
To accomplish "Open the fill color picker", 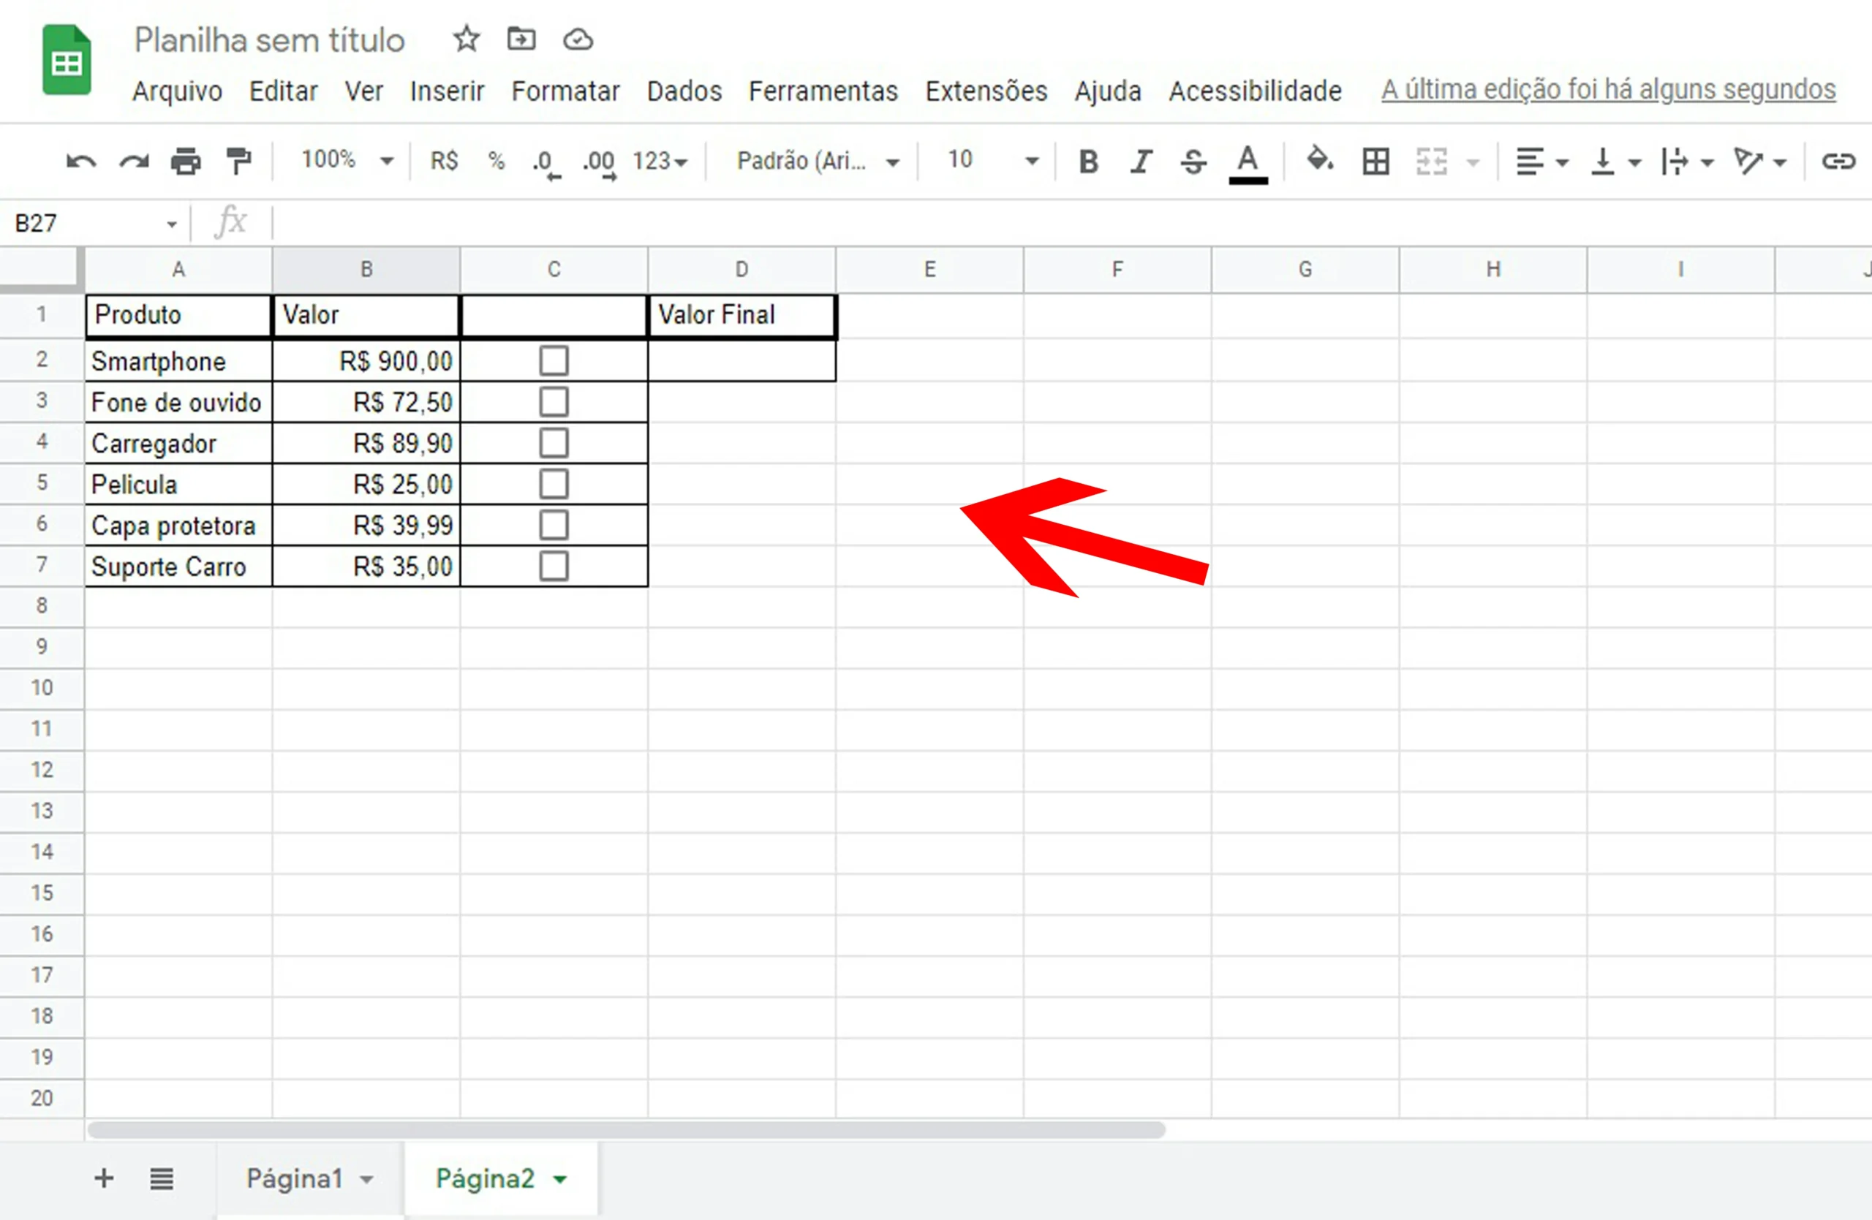I will click(1320, 160).
